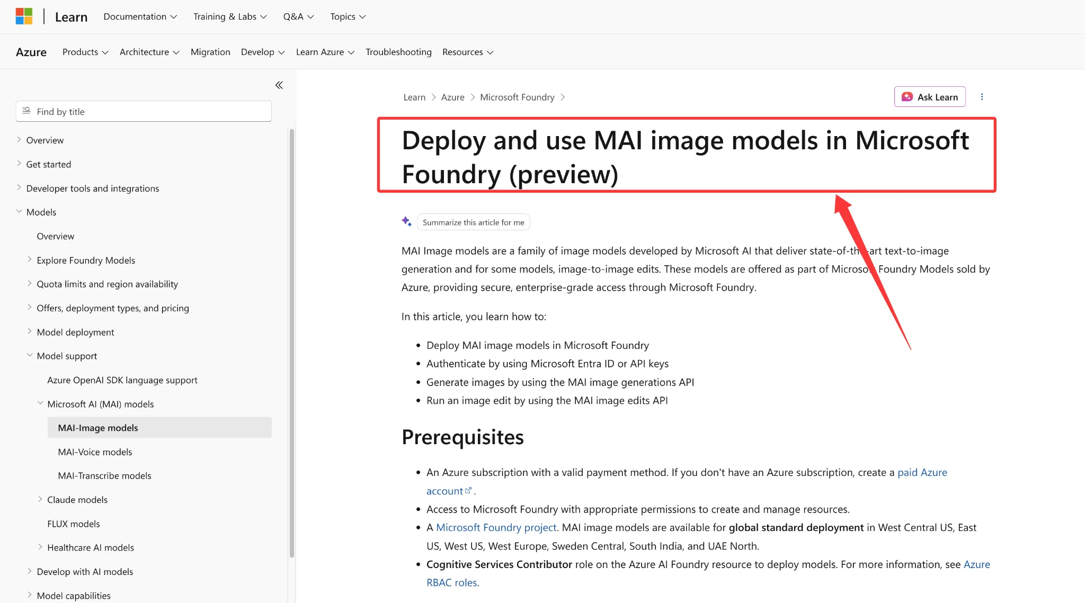Click the Azure breadcrumb link
1085x603 pixels.
(x=452, y=97)
